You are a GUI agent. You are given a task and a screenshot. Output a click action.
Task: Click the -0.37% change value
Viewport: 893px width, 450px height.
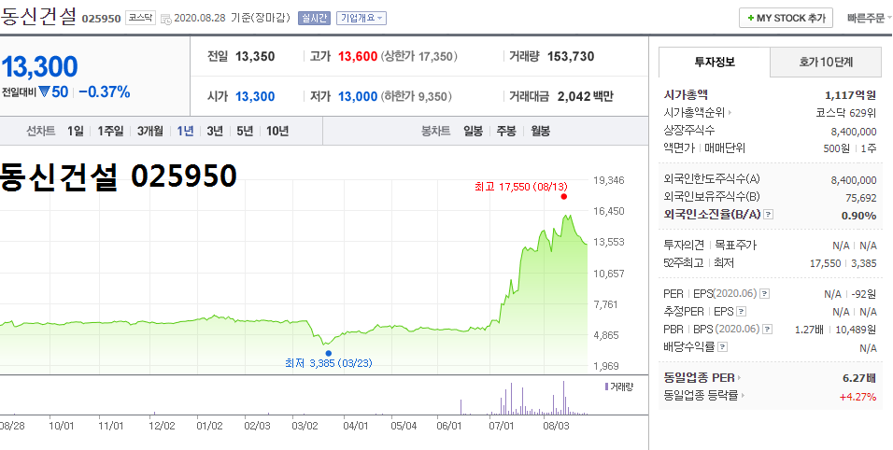click(x=105, y=91)
